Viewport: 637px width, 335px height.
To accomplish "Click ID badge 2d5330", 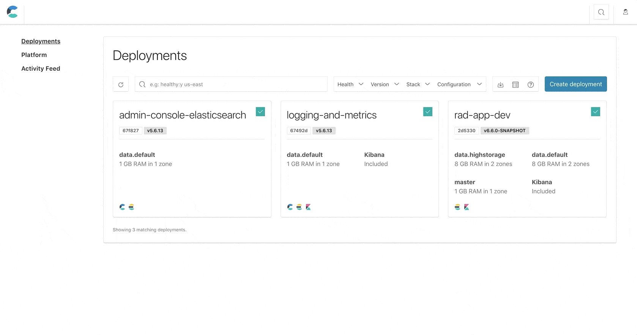I will click(x=467, y=131).
